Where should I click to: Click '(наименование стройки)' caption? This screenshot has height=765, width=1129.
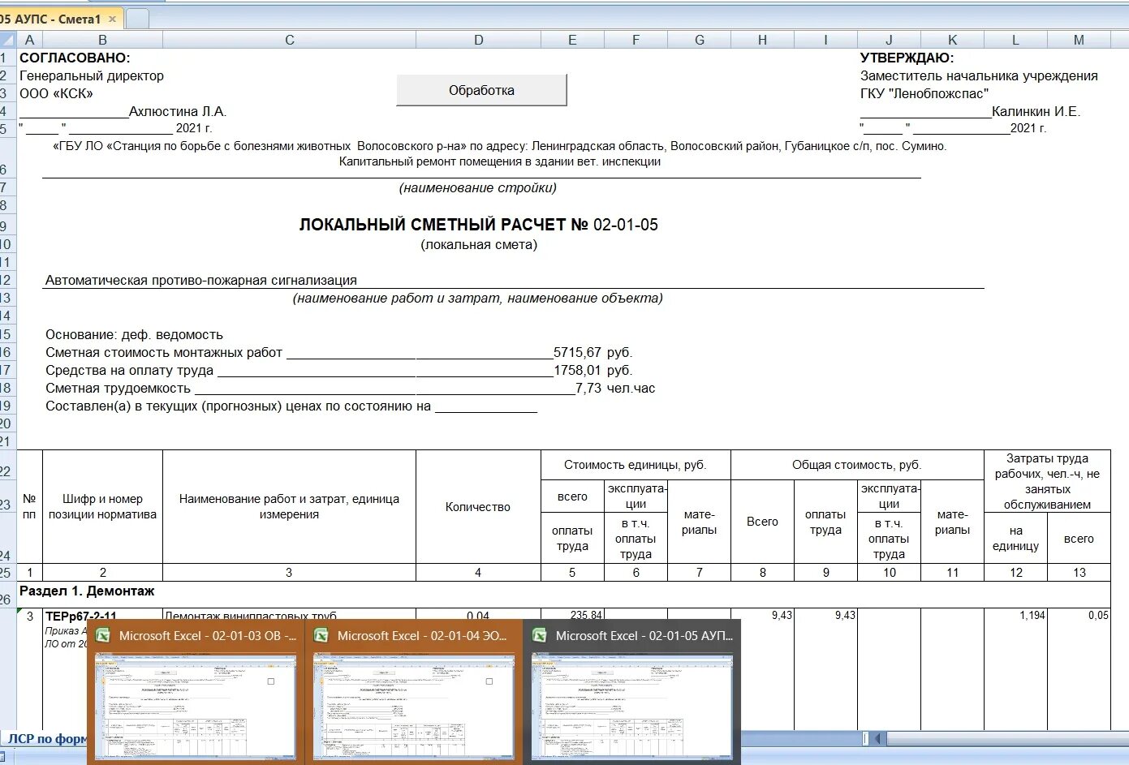[478, 187]
